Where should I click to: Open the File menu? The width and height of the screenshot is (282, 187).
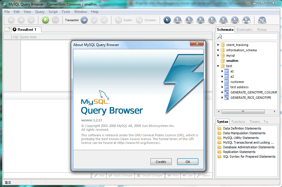coord(7,12)
